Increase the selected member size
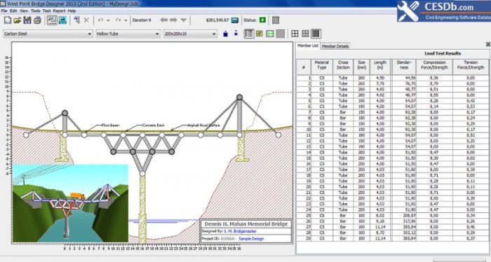 pos(225,34)
